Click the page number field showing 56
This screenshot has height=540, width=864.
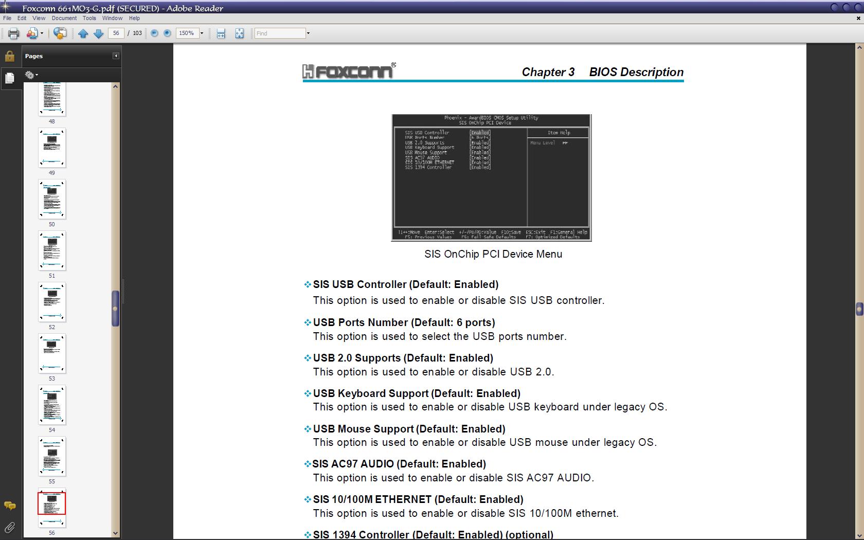[x=116, y=33]
